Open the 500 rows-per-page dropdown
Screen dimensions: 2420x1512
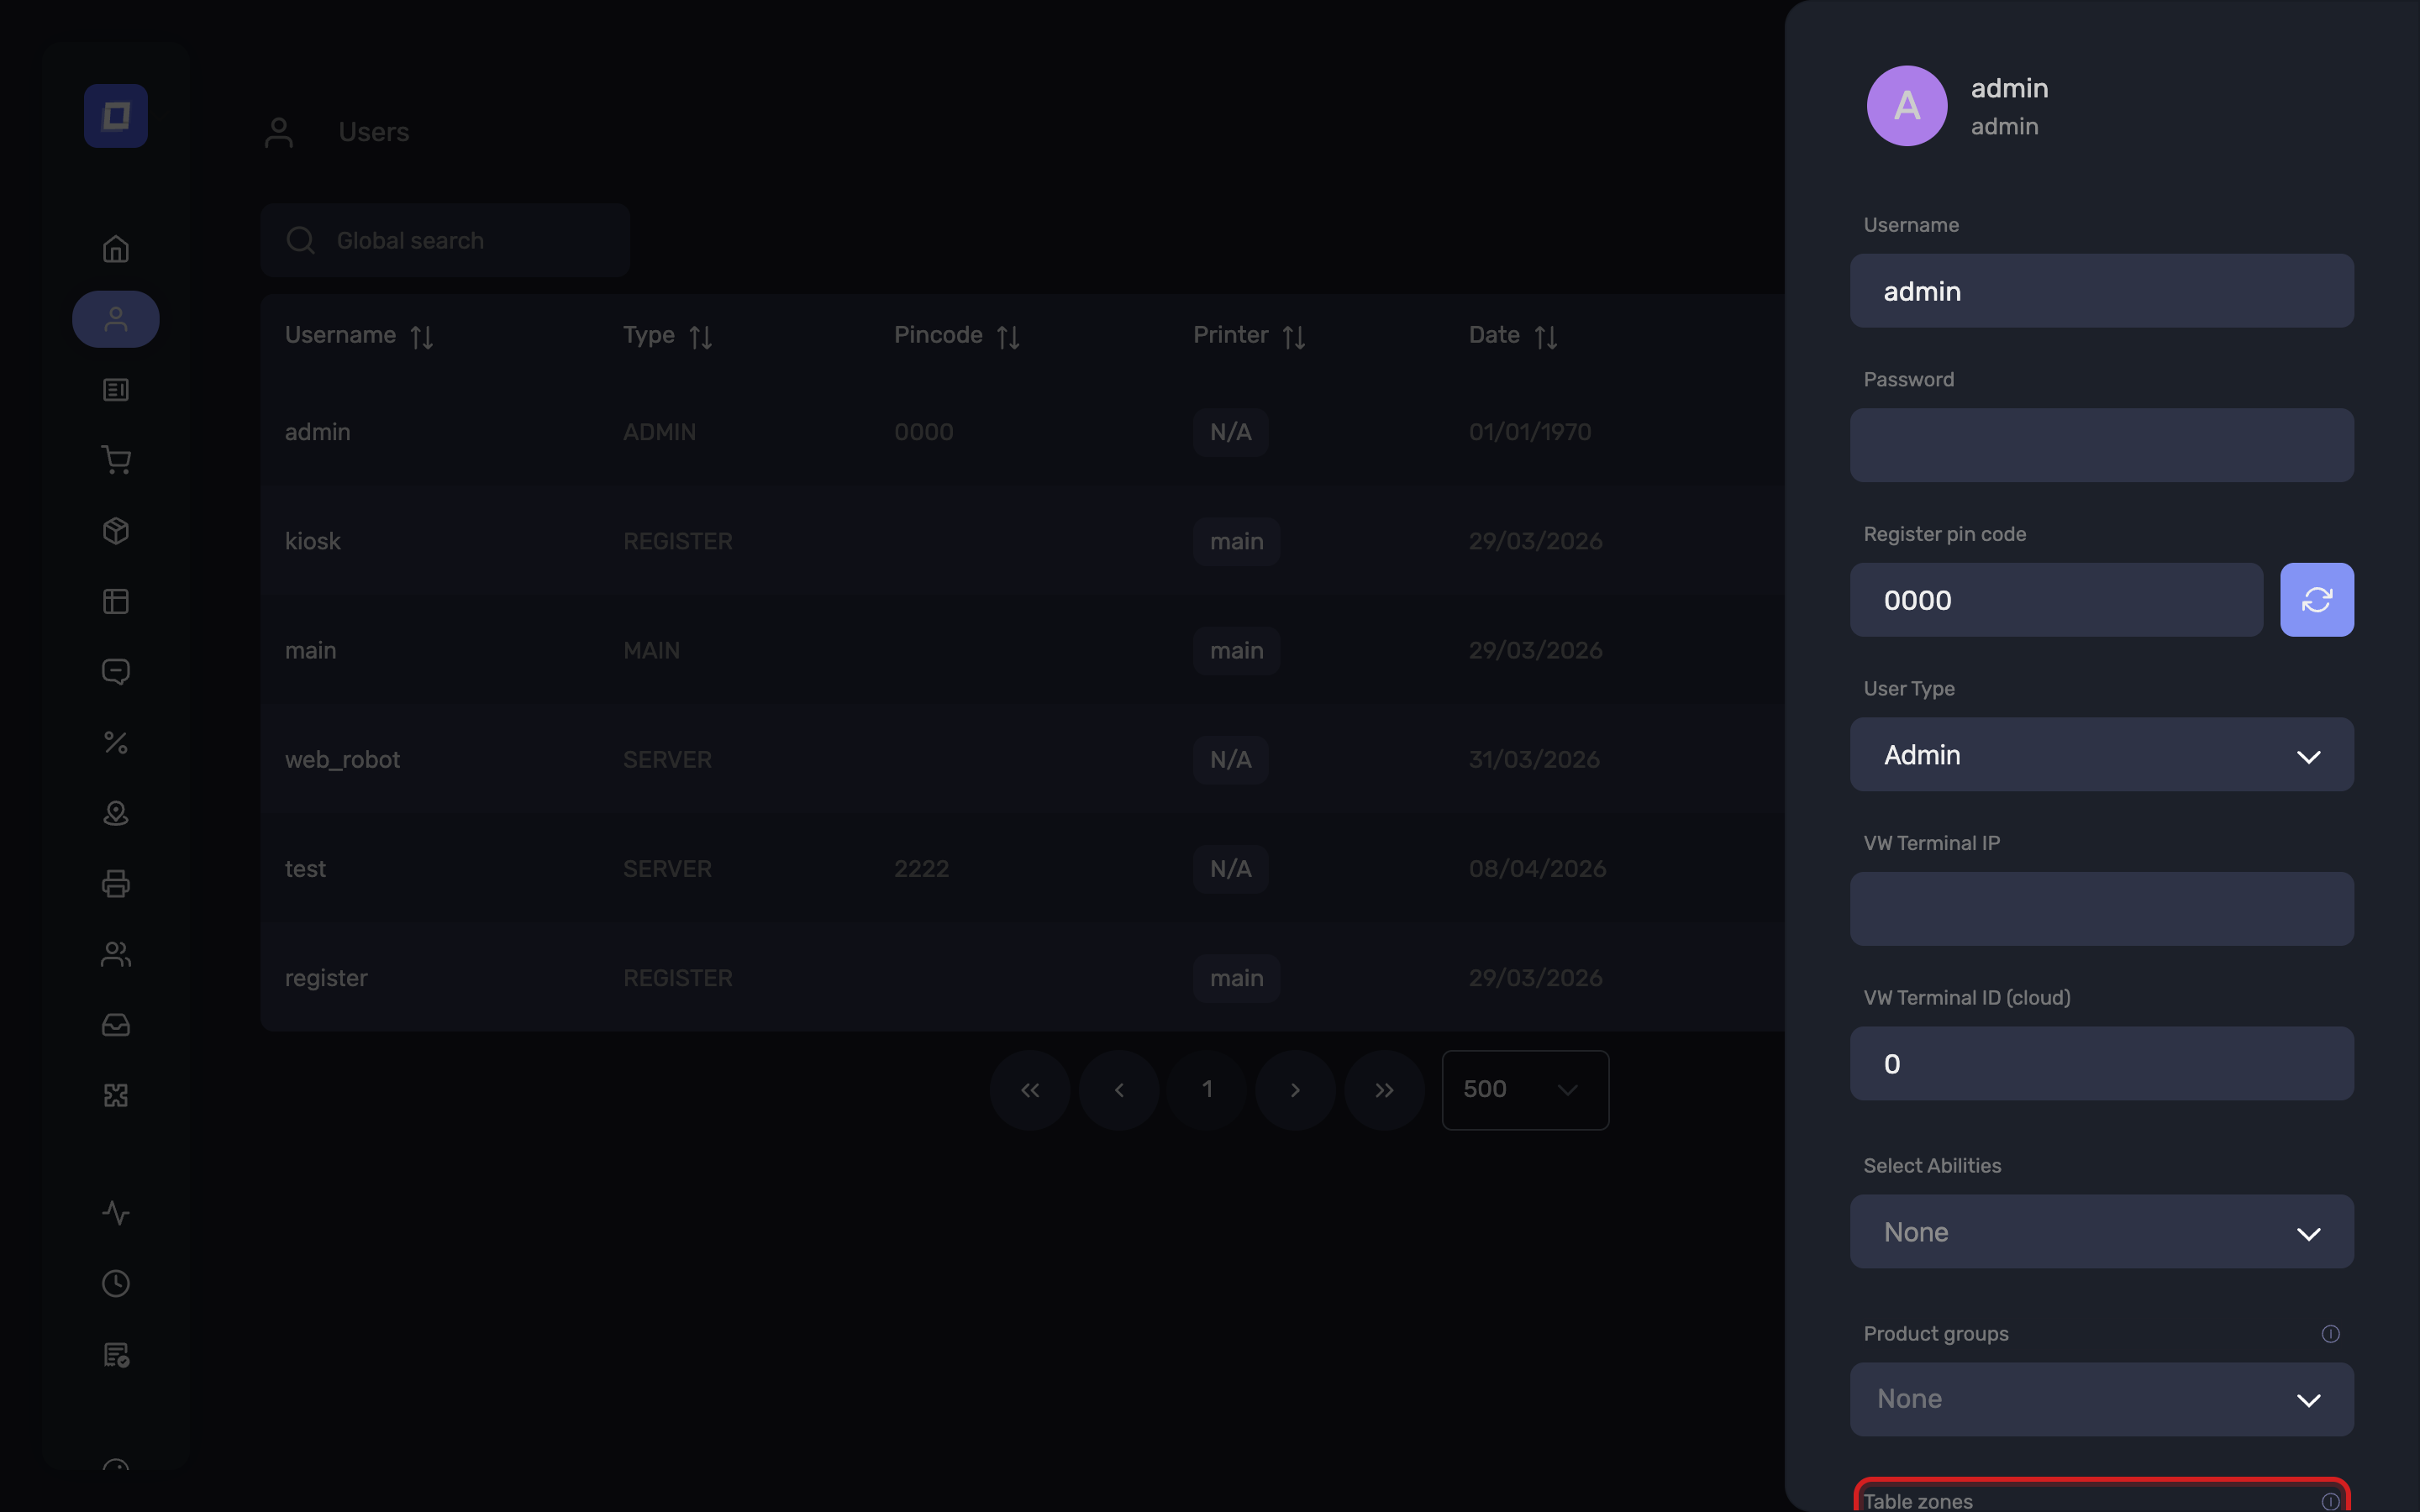point(1525,1090)
